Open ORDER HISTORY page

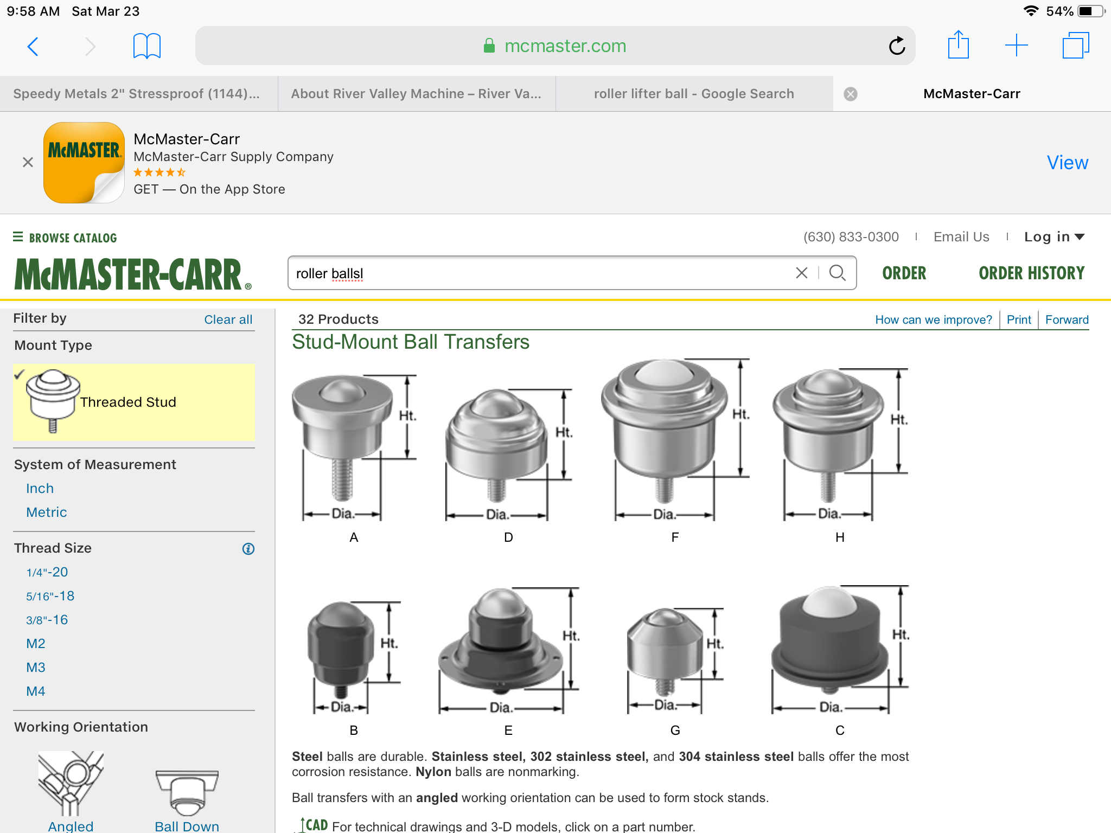click(1032, 273)
